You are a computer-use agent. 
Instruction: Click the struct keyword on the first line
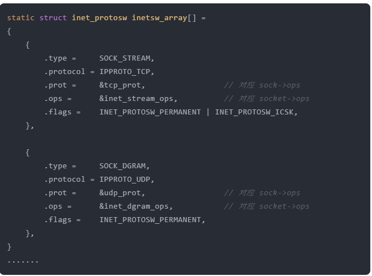click(x=53, y=18)
